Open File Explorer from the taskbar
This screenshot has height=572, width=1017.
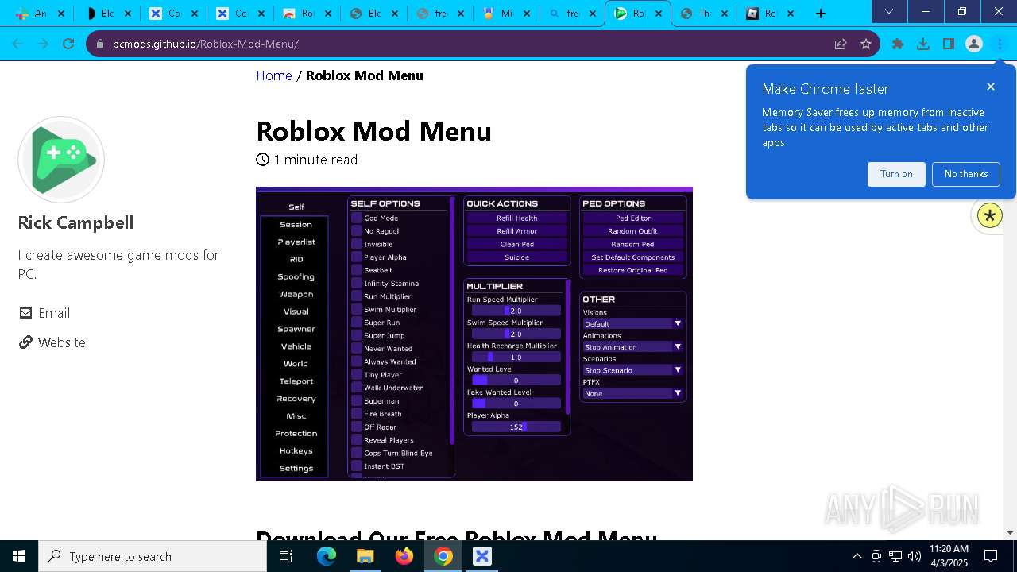pyautogui.click(x=365, y=556)
